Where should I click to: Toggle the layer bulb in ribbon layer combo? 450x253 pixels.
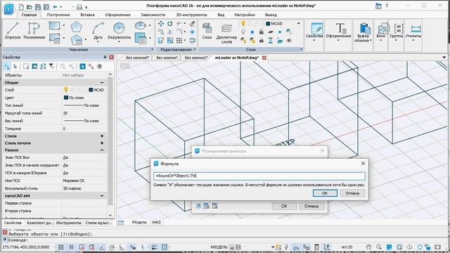click(x=243, y=23)
